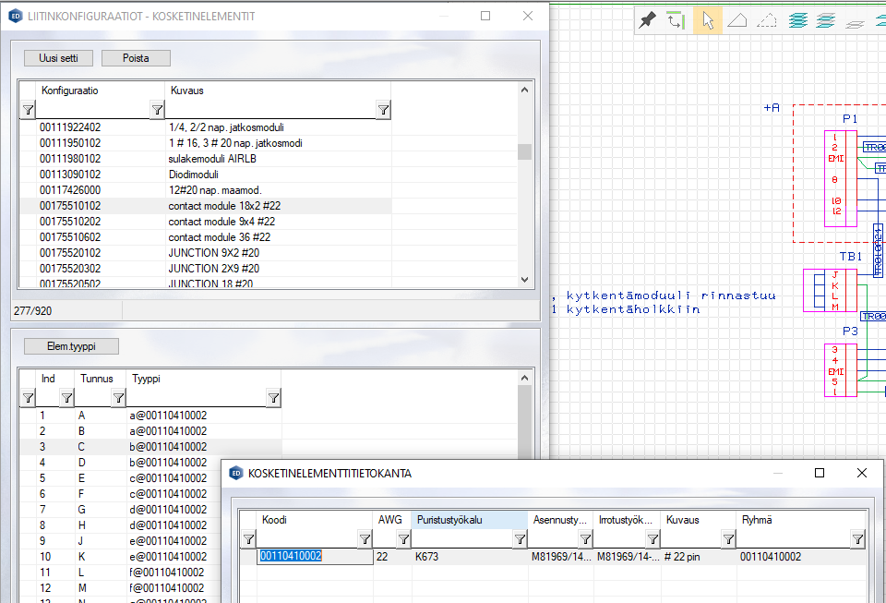Select the arrow pointer tool
This screenshot has width=886, height=603.
708,20
